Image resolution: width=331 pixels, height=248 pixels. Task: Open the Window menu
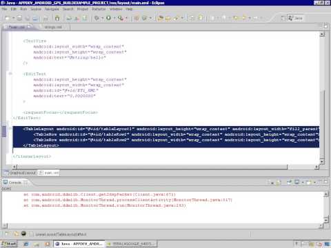[116, 9]
